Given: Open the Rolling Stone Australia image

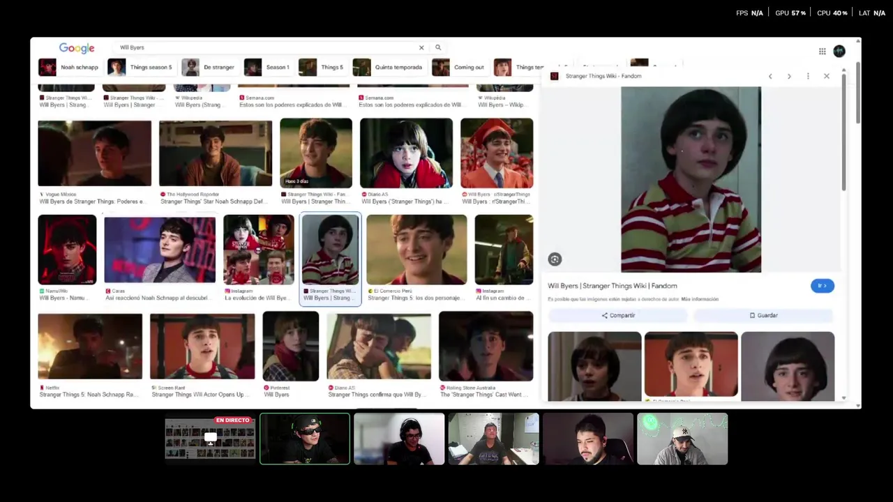Looking at the screenshot, I should pos(486,347).
